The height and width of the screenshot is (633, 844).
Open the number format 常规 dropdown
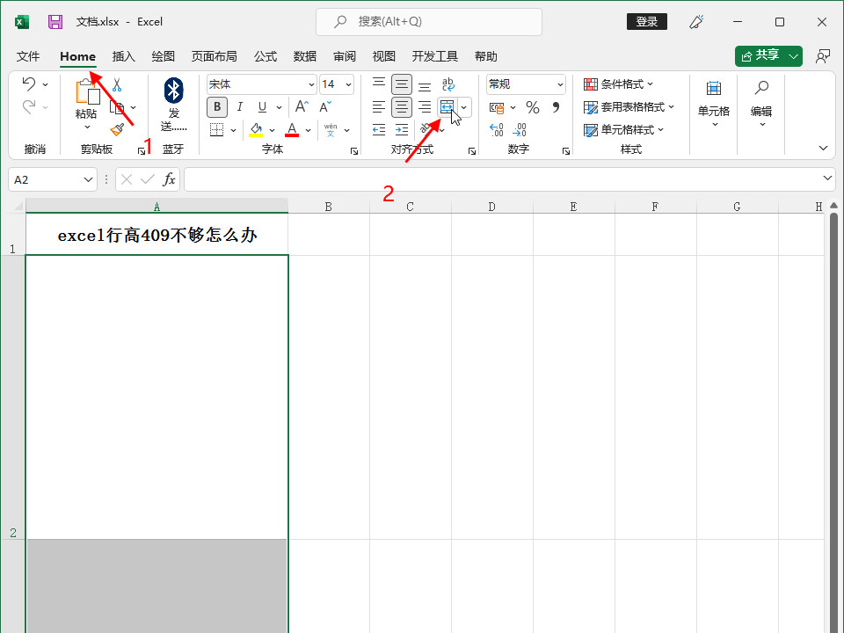560,84
